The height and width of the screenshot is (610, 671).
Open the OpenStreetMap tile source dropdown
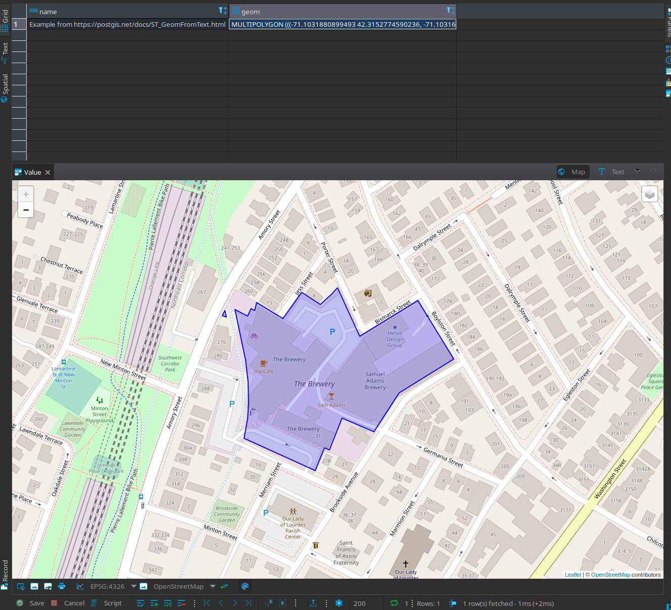click(213, 586)
